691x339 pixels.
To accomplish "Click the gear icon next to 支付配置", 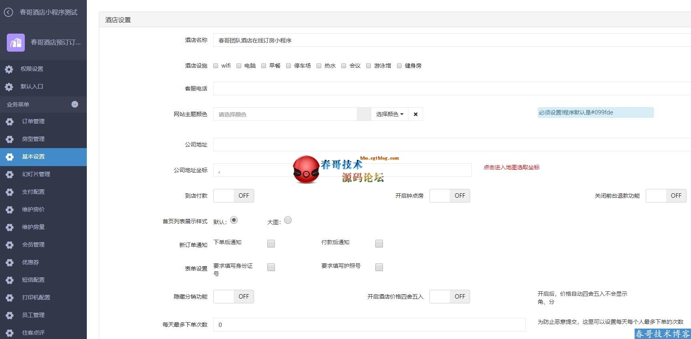I will [x=10, y=192].
